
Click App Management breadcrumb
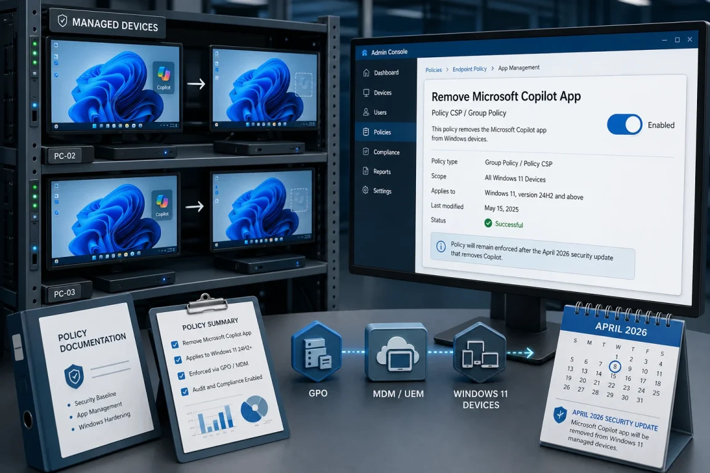tap(519, 68)
